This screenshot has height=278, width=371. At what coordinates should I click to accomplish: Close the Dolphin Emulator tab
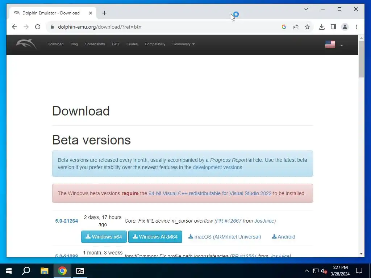[90, 13]
